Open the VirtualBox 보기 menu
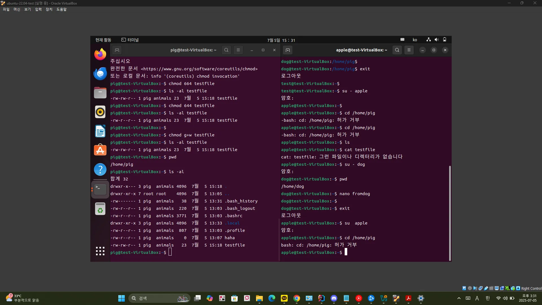Screen dimensions: 542x305 tap(28, 9)
